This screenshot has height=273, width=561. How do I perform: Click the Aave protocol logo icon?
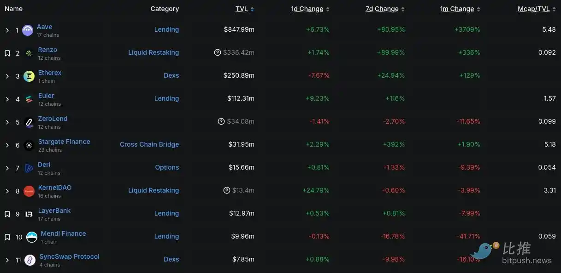tap(28, 30)
